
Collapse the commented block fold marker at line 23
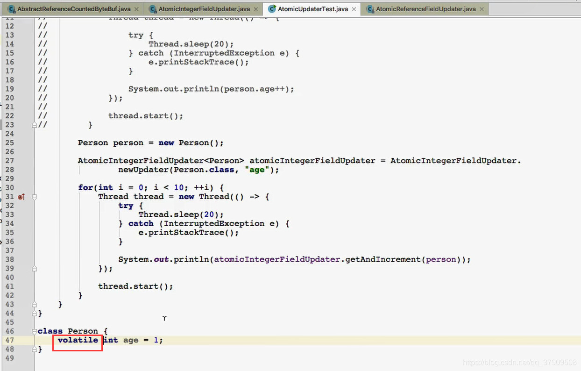(x=34, y=124)
